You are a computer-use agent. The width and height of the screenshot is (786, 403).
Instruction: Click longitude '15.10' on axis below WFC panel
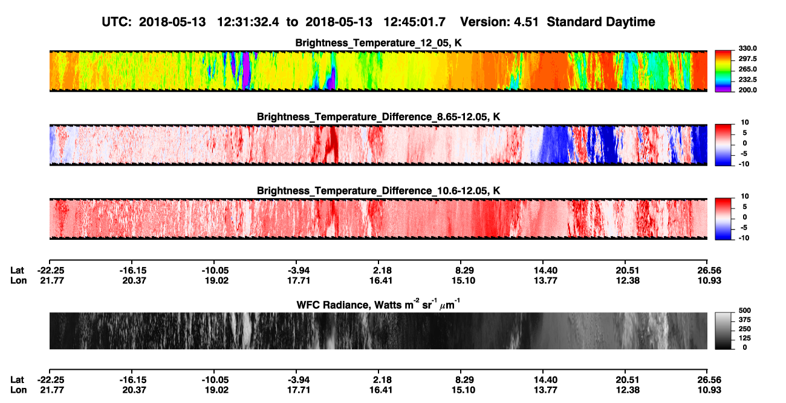coord(463,390)
